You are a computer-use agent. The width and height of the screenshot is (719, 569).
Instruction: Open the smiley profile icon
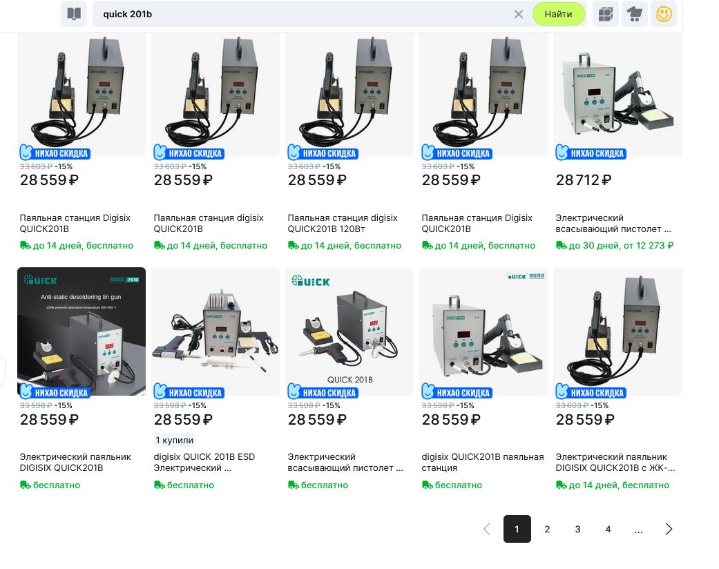[x=664, y=14]
